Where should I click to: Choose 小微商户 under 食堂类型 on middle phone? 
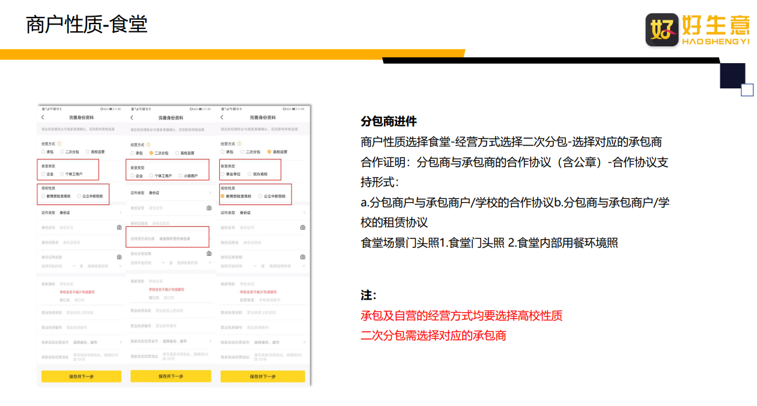point(187,176)
